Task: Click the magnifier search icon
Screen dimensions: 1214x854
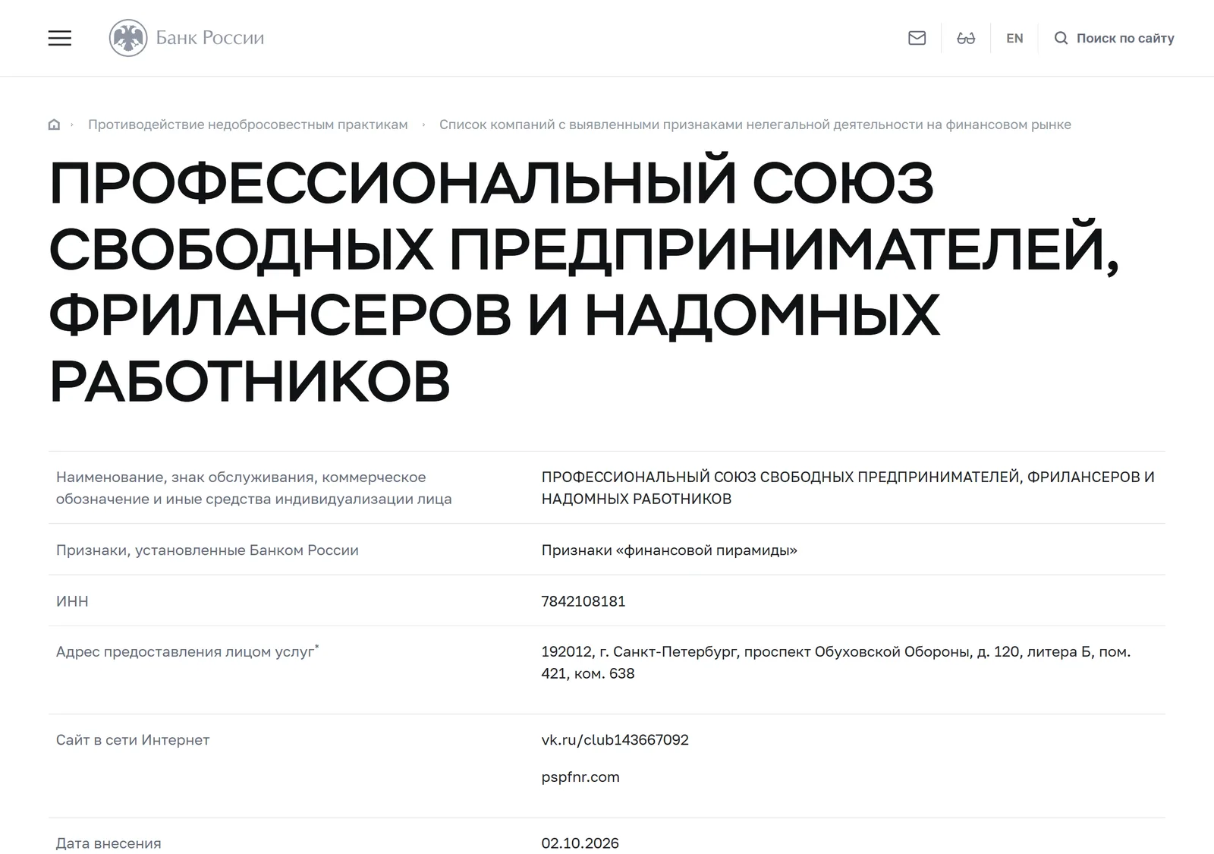Action: tap(1061, 38)
